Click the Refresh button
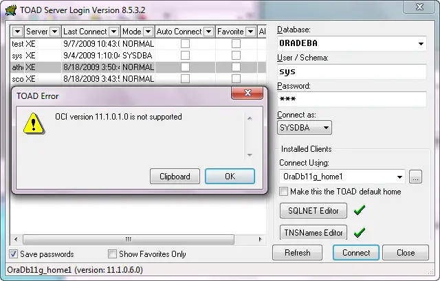 (297, 253)
